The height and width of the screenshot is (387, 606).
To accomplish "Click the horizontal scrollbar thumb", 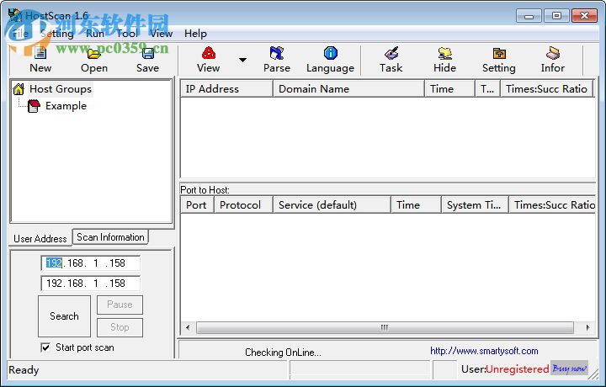I will coord(385,327).
